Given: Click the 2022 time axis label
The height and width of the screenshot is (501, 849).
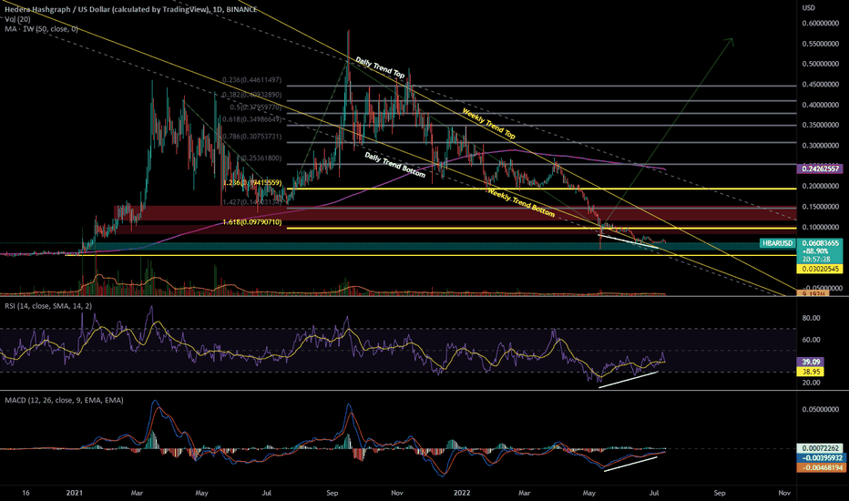Looking at the screenshot, I should [462, 493].
